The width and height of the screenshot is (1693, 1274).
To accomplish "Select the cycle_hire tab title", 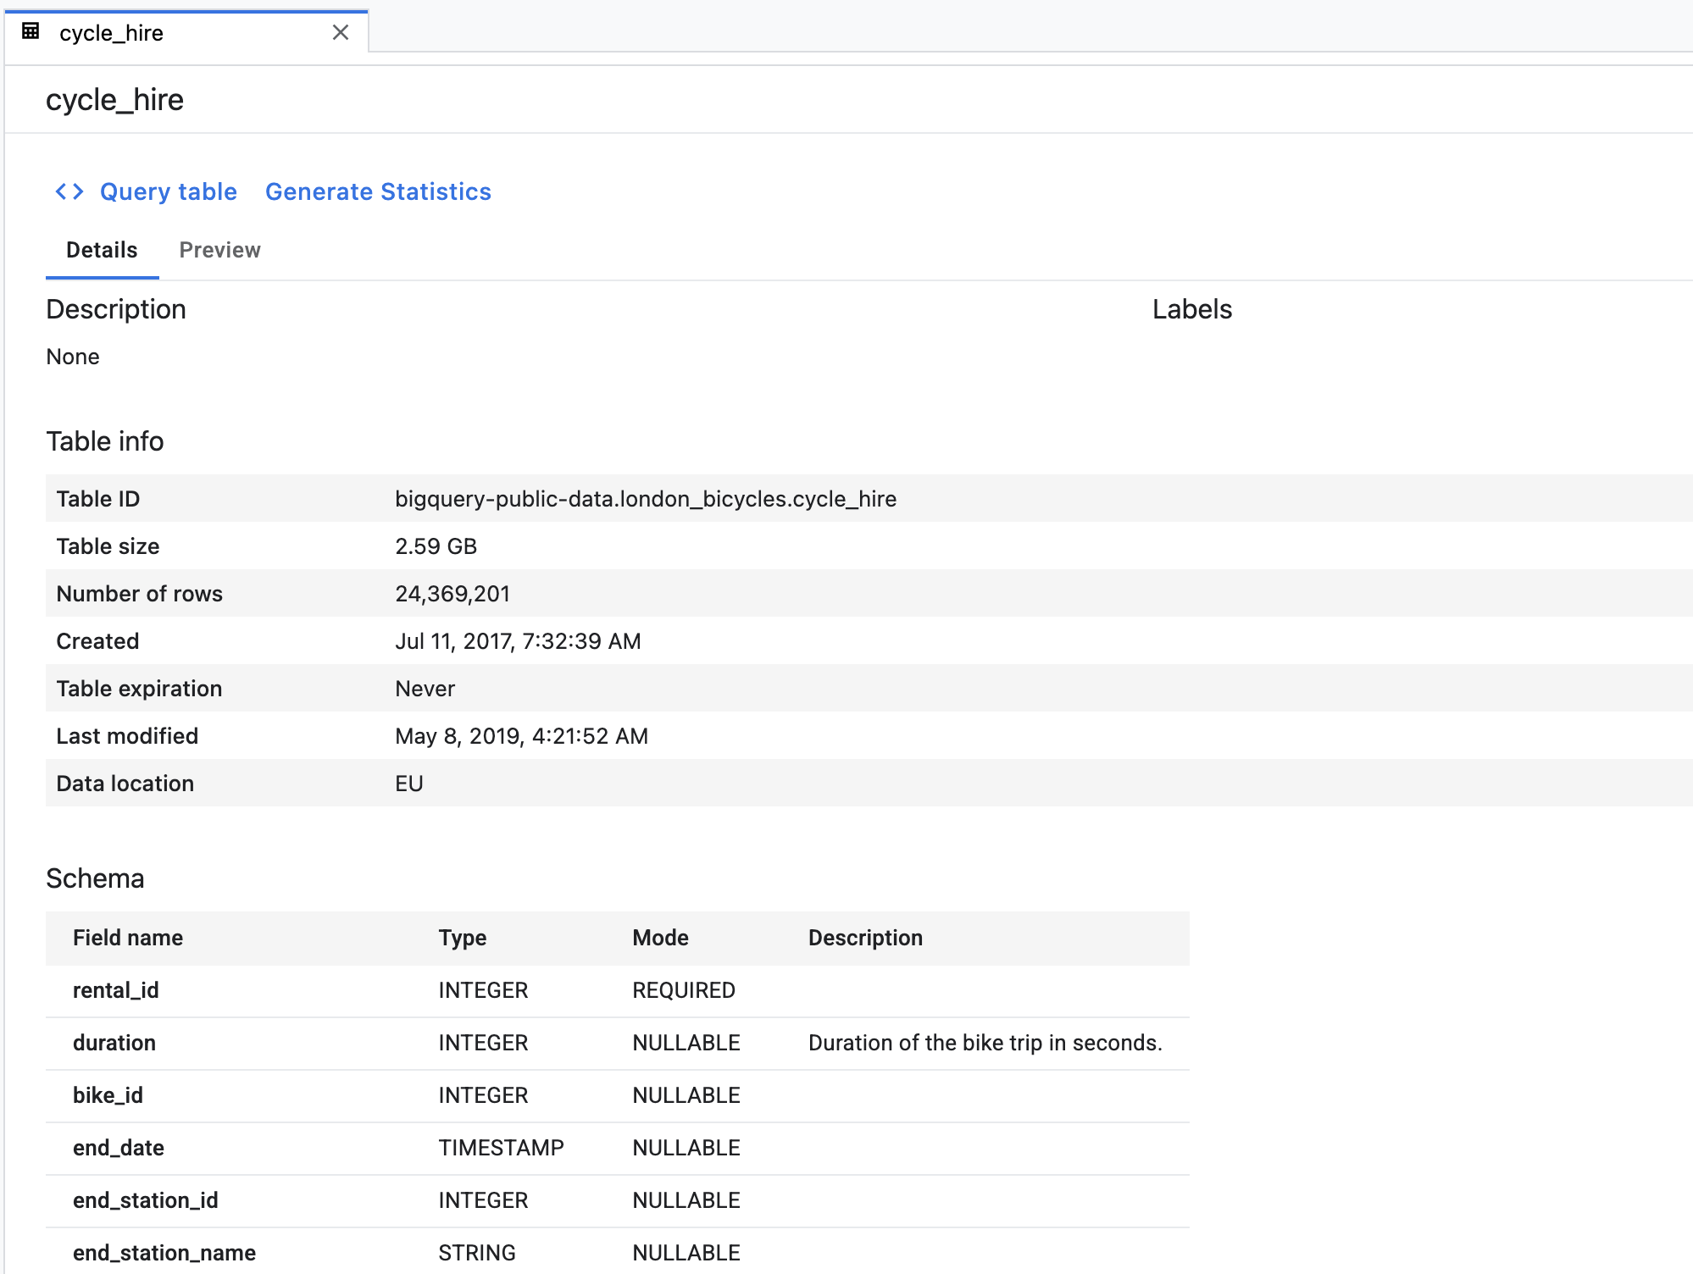I will coord(111,33).
